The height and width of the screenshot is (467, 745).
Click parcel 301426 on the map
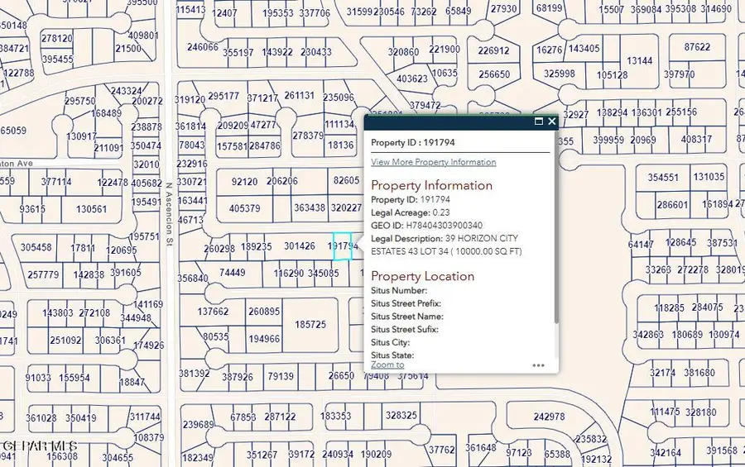299,246
